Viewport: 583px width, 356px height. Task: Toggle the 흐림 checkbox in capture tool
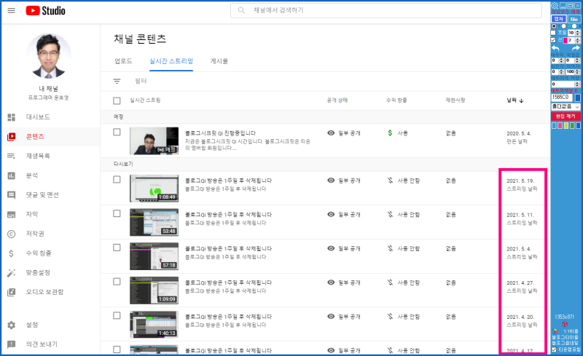point(553,33)
